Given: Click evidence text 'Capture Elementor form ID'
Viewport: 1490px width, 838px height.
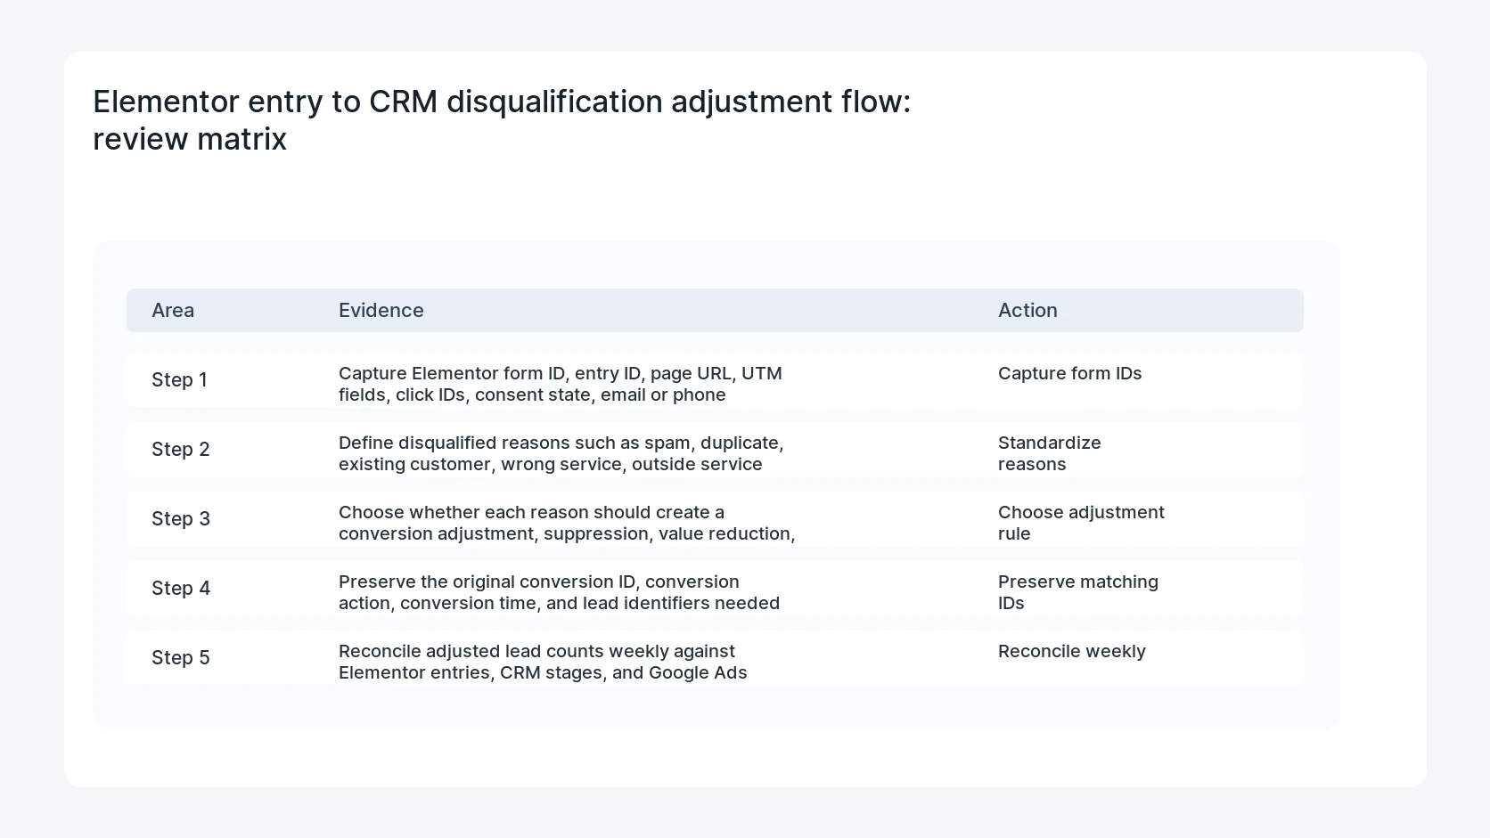Looking at the screenshot, I should (x=561, y=384).
